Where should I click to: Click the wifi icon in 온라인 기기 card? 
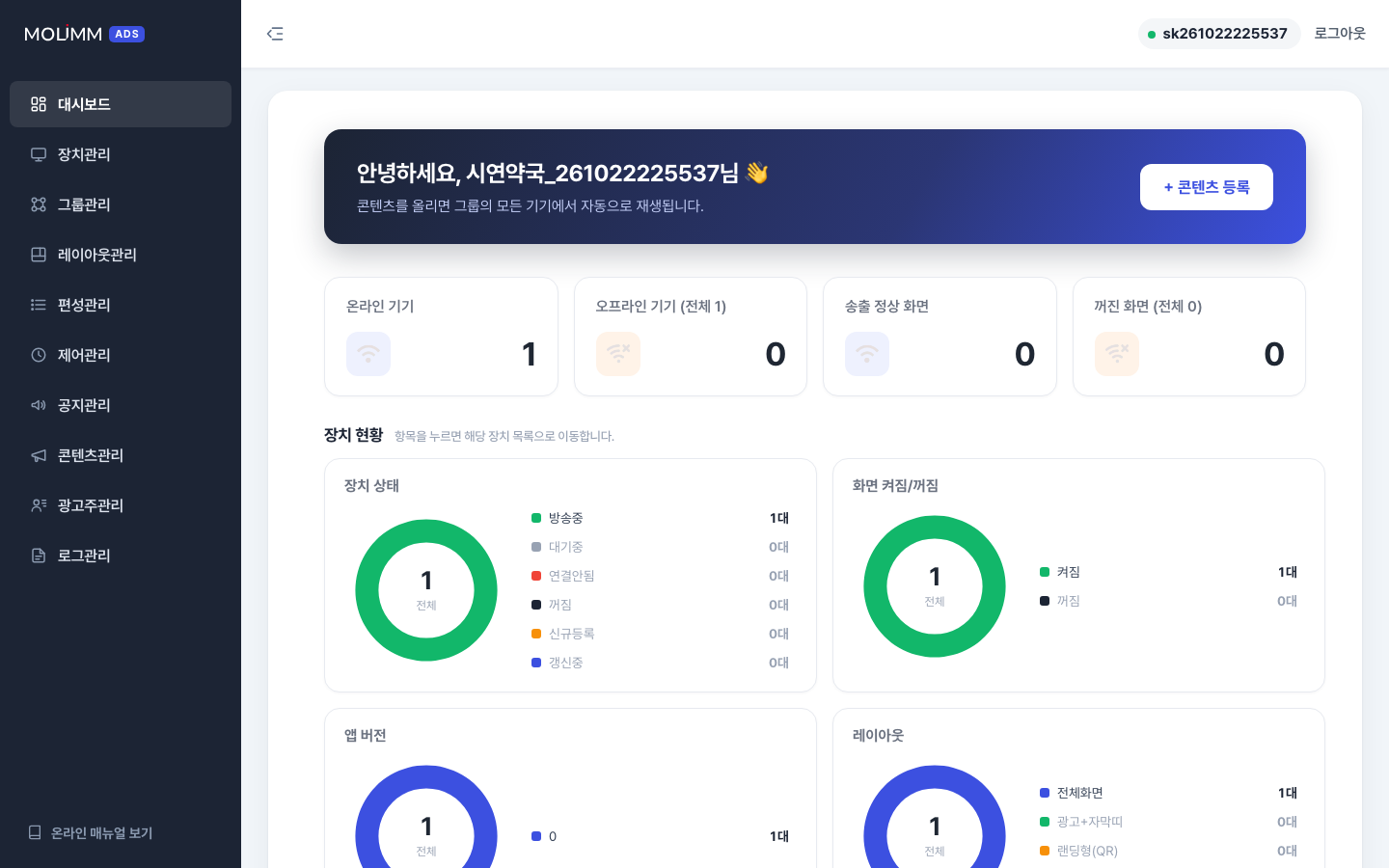click(368, 354)
